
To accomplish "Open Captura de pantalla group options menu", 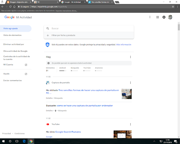I will 130,83.
